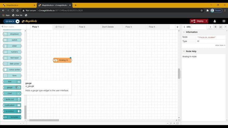Collapse the Node Help section

click(184, 51)
